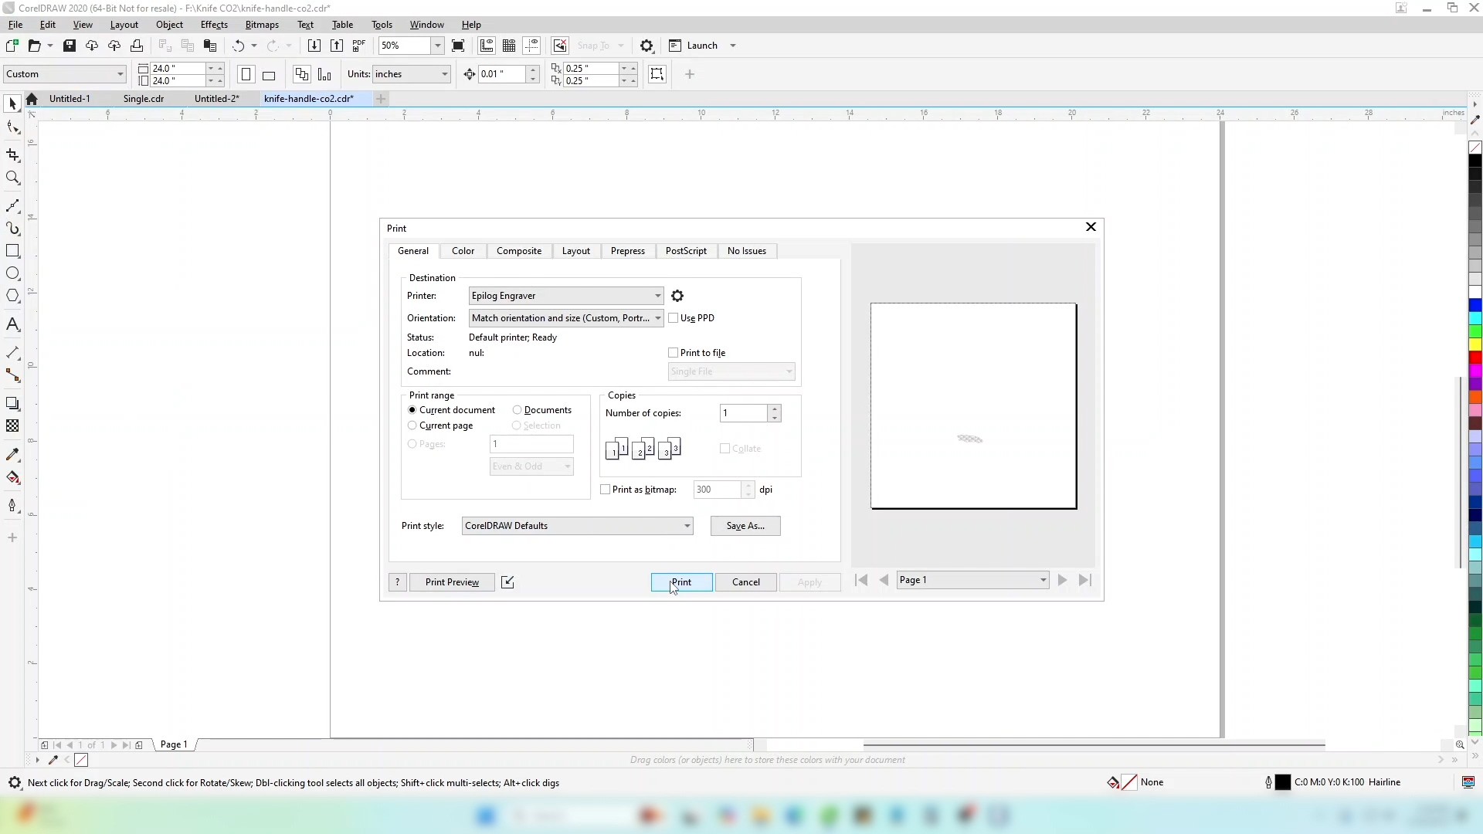Open printer preferences gear icon
1483x834 pixels.
click(677, 296)
